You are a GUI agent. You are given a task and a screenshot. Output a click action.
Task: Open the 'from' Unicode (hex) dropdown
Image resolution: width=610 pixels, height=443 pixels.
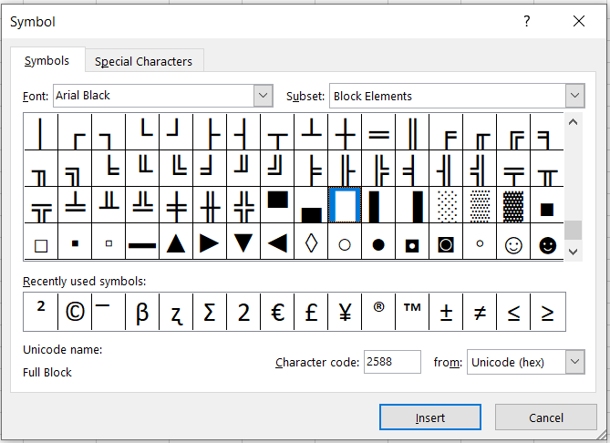[x=574, y=362]
